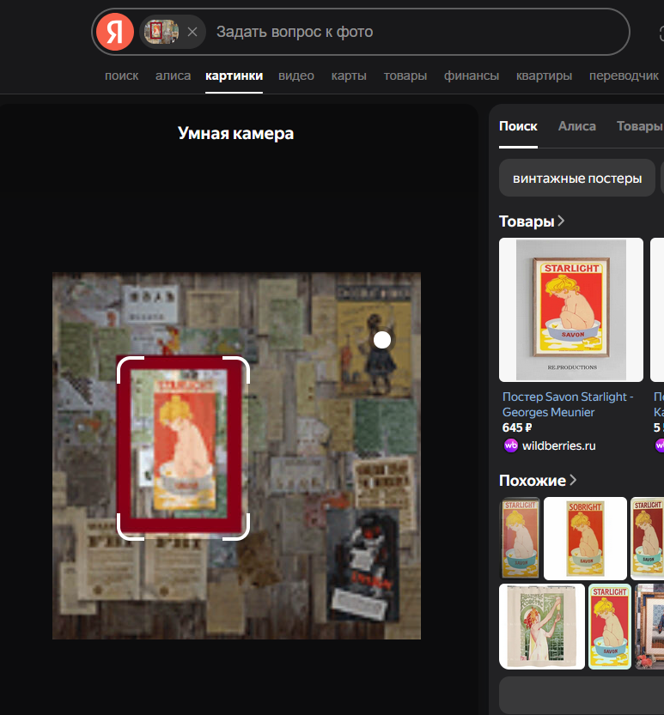Open the 'карты' tab
This screenshot has height=715, width=664.
(x=349, y=76)
